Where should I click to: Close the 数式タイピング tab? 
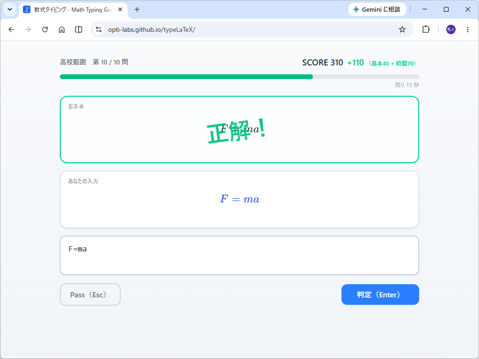tap(120, 9)
